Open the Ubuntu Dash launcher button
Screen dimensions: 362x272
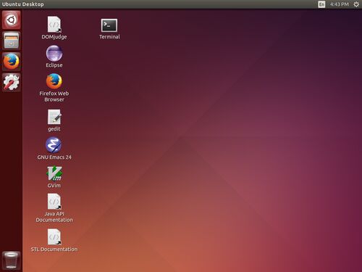pyautogui.click(x=12, y=20)
